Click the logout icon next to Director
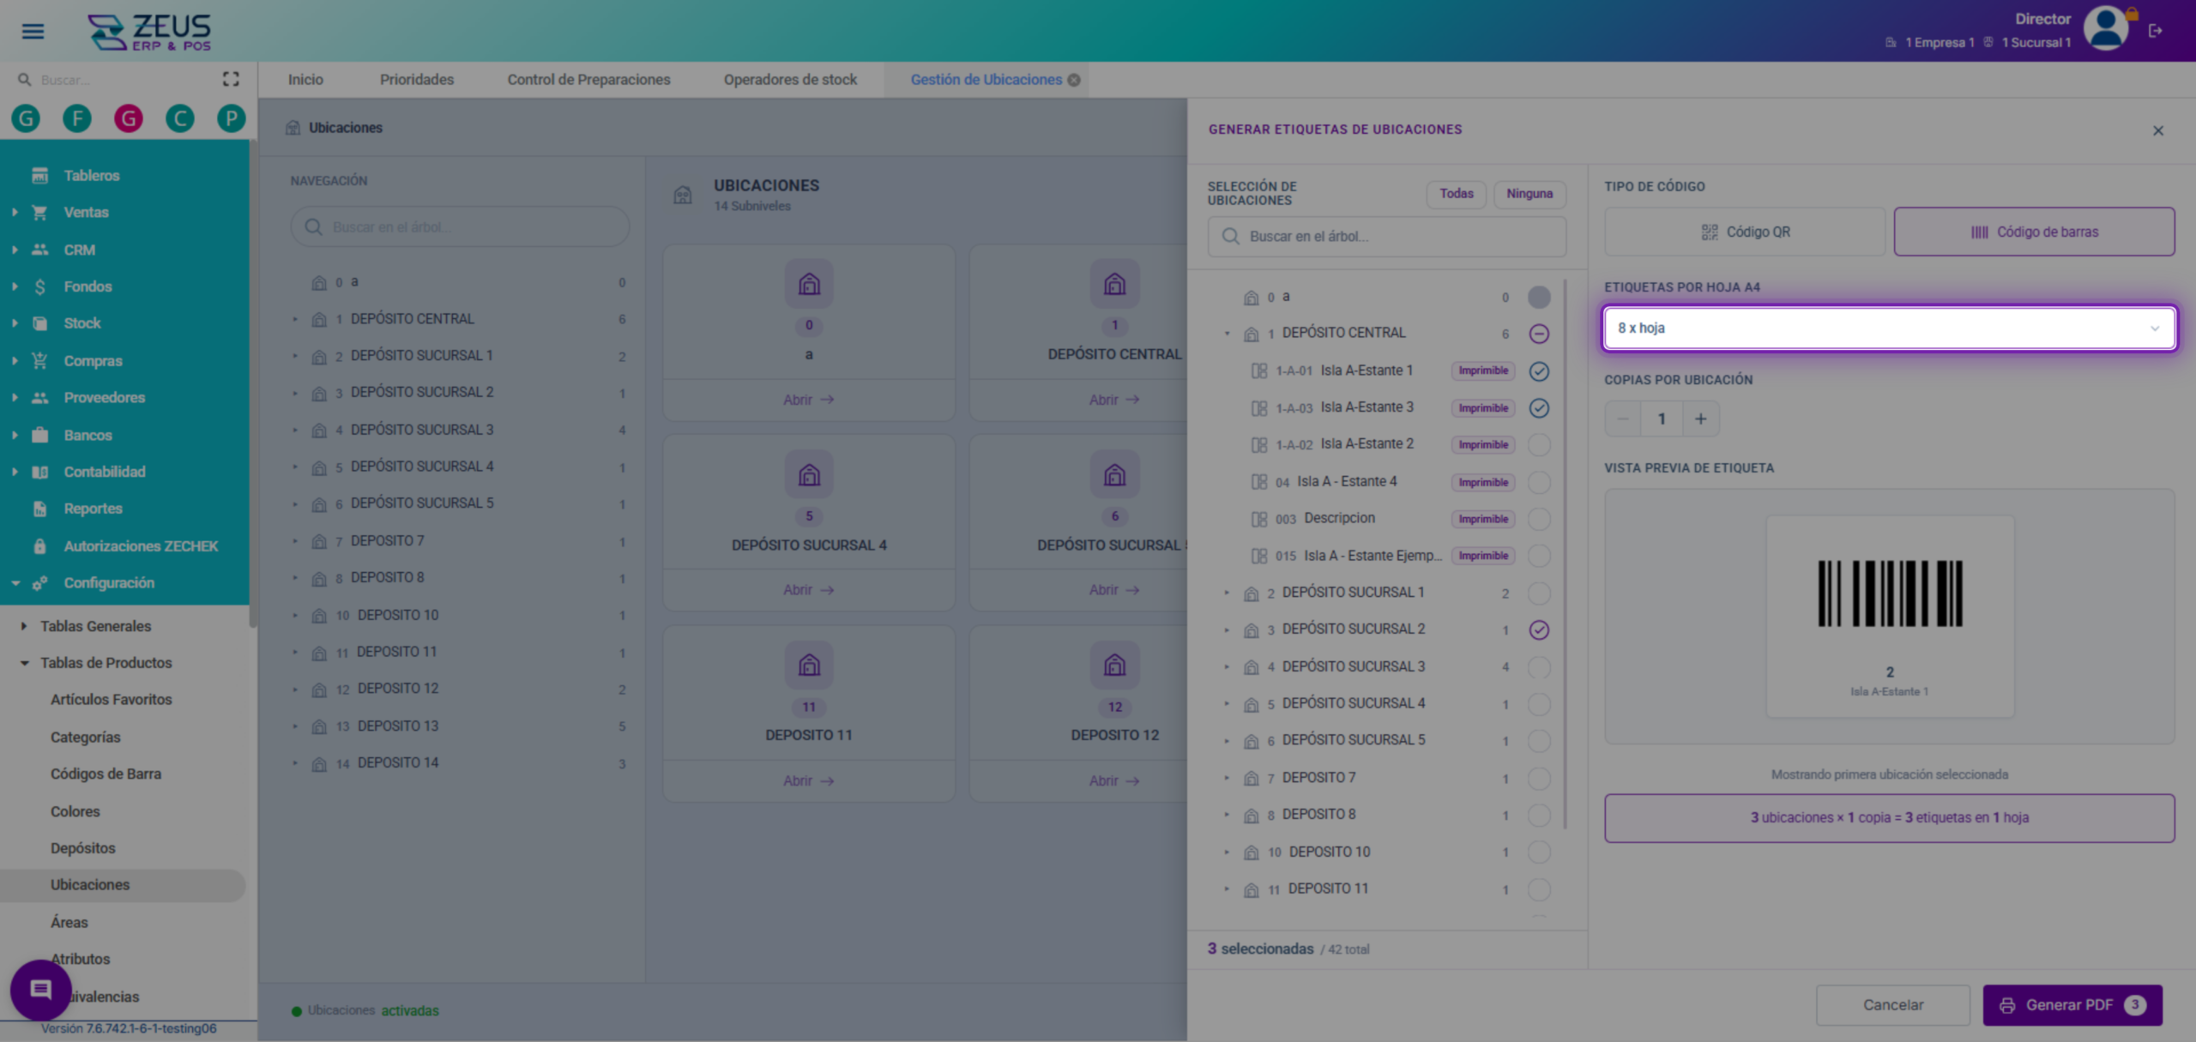This screenshot has height=1042, width=2196. pos(2156,31)
